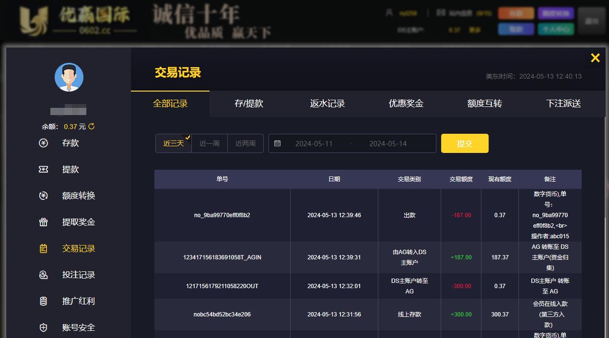Switch to the 返水记录 tab
Viewport: 609px width, 338px height.
click(x=327, y=104)
